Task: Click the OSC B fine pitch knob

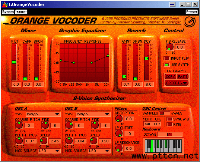Action: point(95,125)
